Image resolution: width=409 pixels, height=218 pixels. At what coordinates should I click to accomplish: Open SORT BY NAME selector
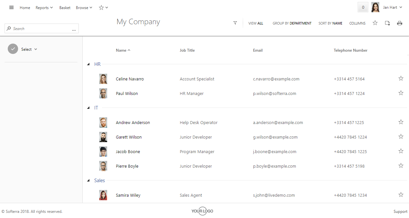330,23
